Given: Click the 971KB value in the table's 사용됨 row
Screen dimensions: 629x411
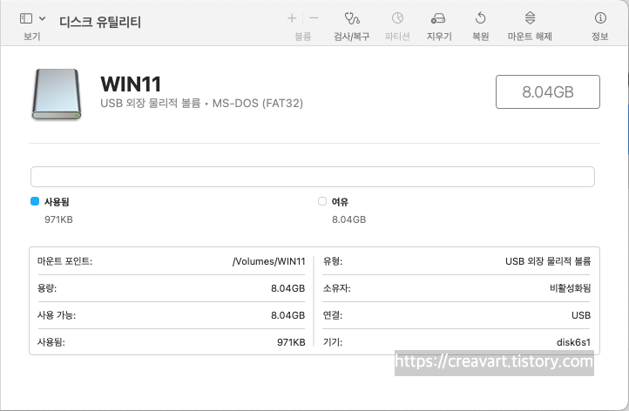Looking at the screenshot, I should [291, 342].
